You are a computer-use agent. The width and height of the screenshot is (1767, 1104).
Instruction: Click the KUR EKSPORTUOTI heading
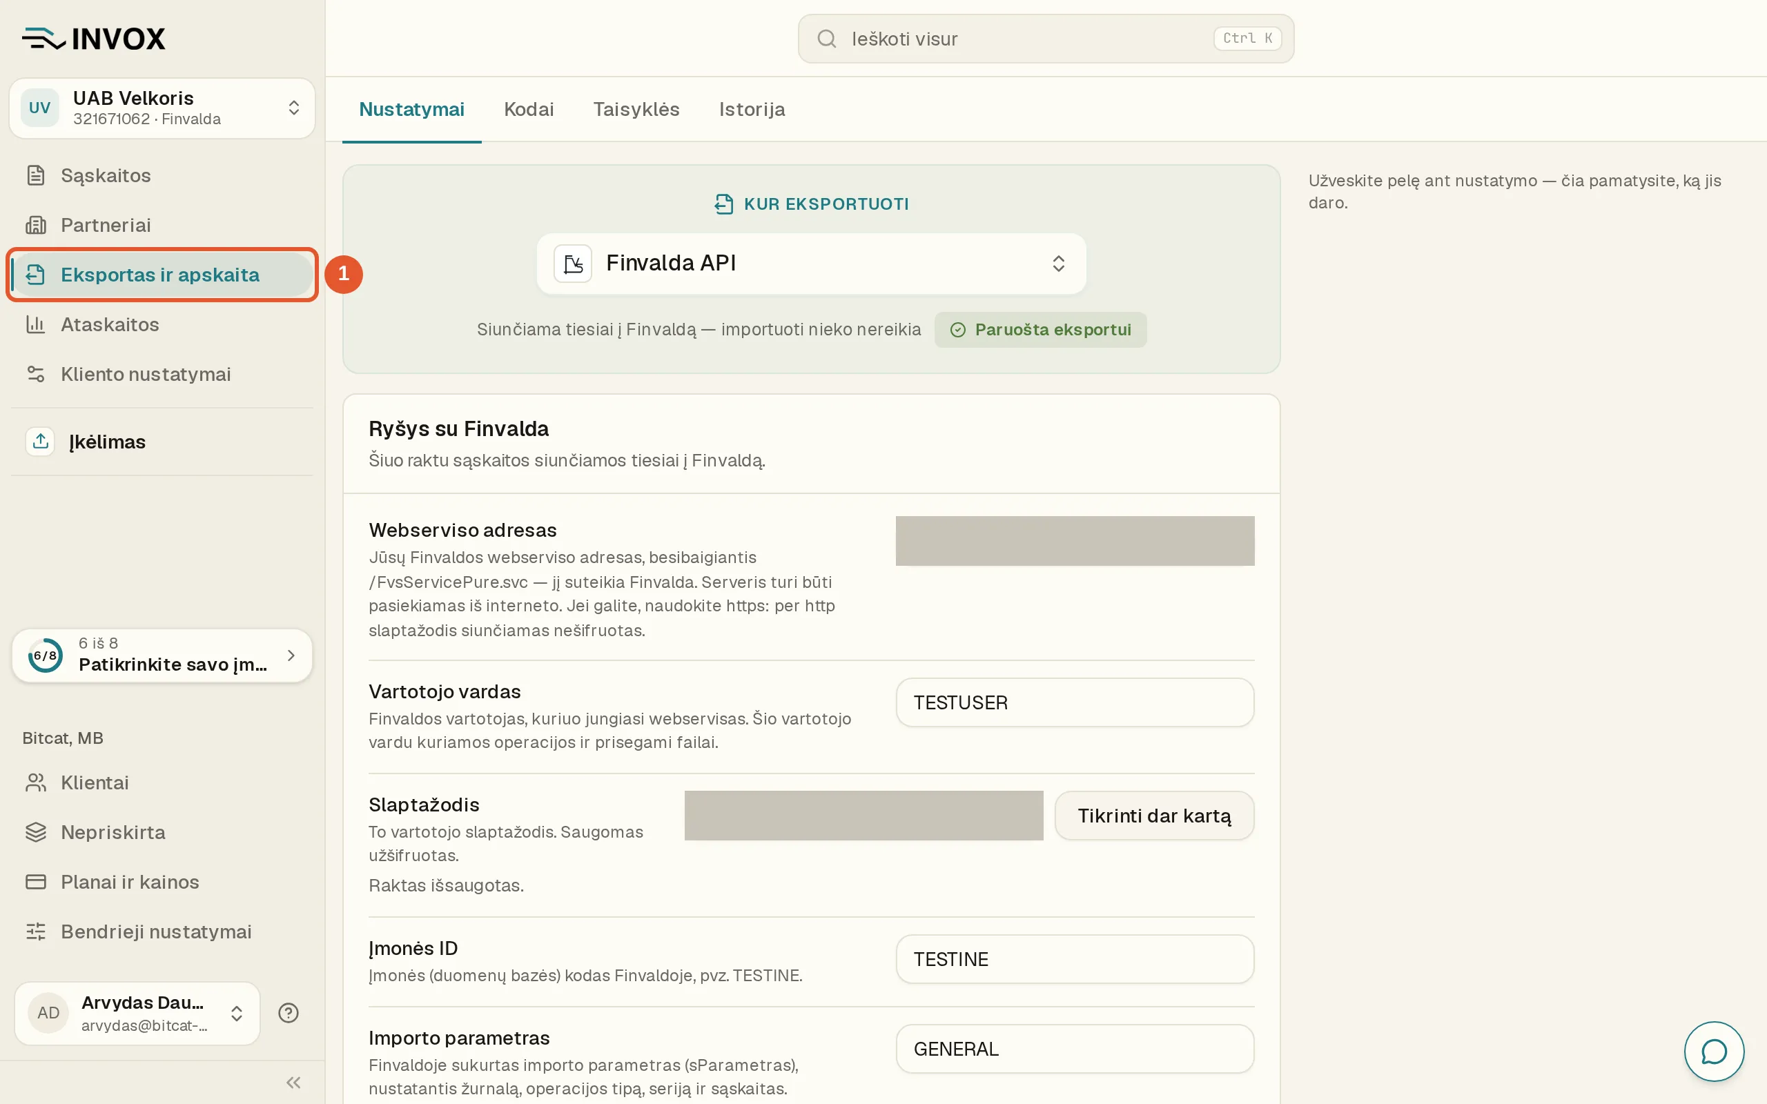click(826, 204)
